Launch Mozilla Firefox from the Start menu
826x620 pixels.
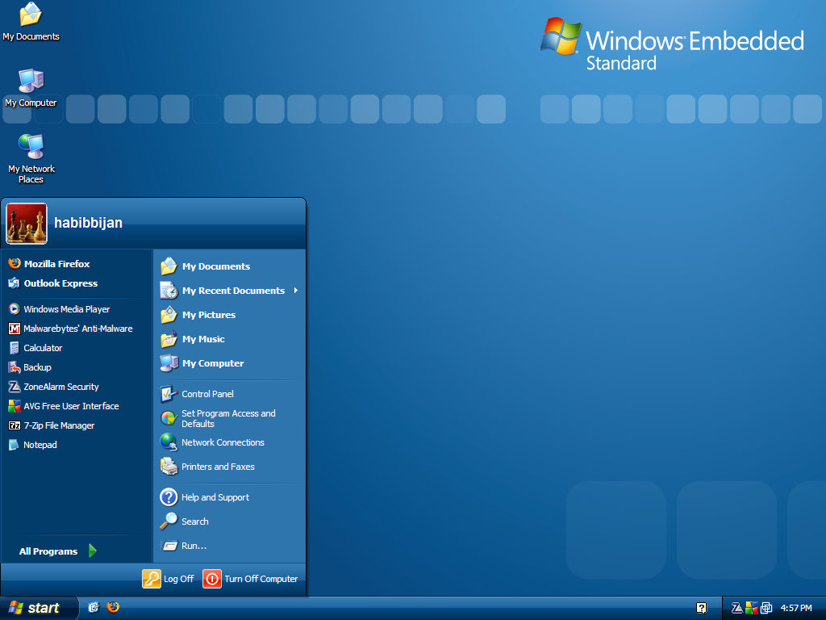click(77, 264)
